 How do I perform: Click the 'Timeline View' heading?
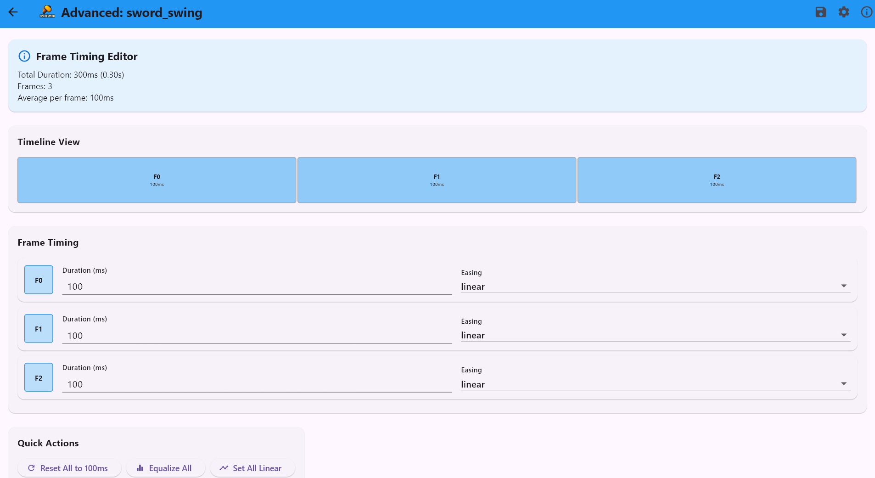tap(49, 142)
